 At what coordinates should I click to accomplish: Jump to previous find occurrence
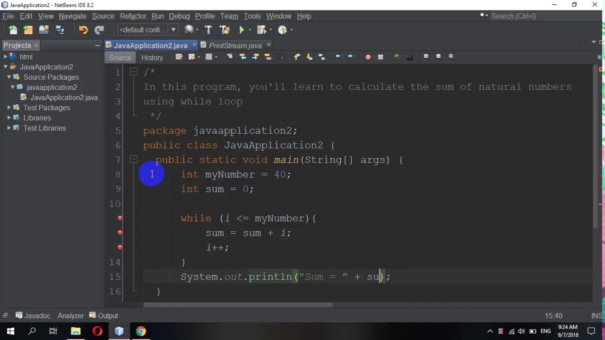point(242,57)
